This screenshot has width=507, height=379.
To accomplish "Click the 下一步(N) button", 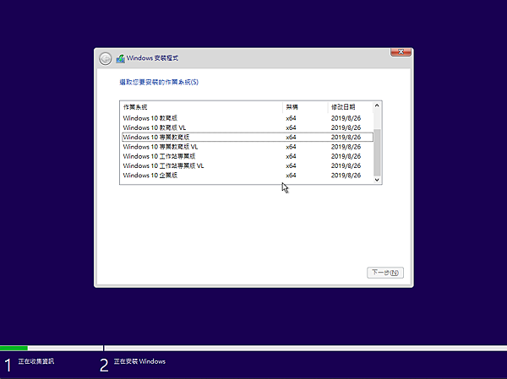I will click(x=385, y=273).
